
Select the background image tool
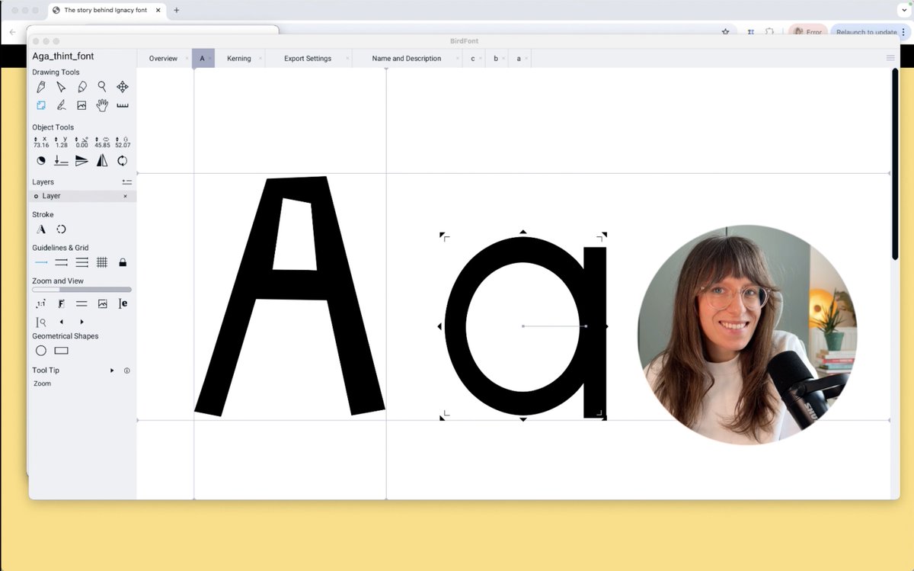[81, 105]
